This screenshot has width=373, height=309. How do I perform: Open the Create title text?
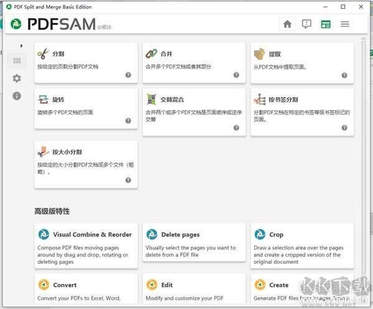[x=279, y=285]
